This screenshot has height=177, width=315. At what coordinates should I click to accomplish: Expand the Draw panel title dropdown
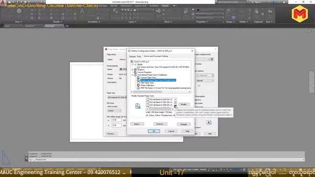[19, 22]
